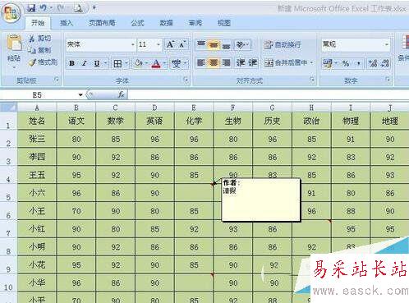Switch to the 审阅 tab
The image size is (409, 303).
pos(195,23)
